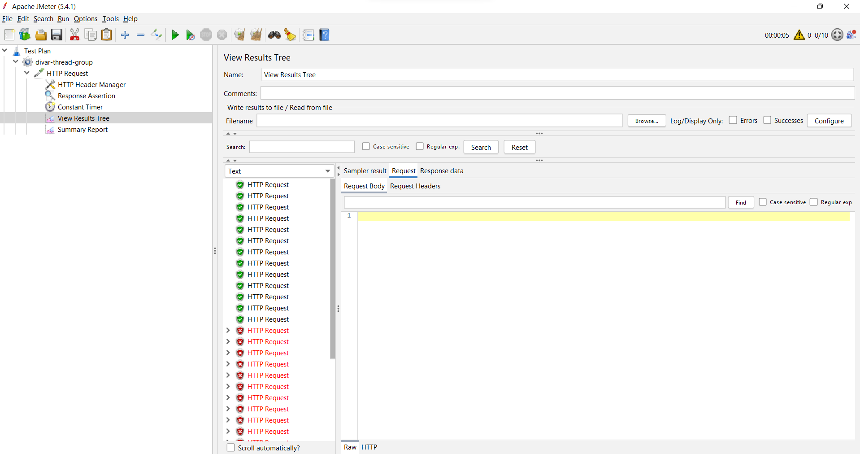The width and height of the screenshot is (860, 454).
Task: Select Summary Report in the tree
Action: 83,130
